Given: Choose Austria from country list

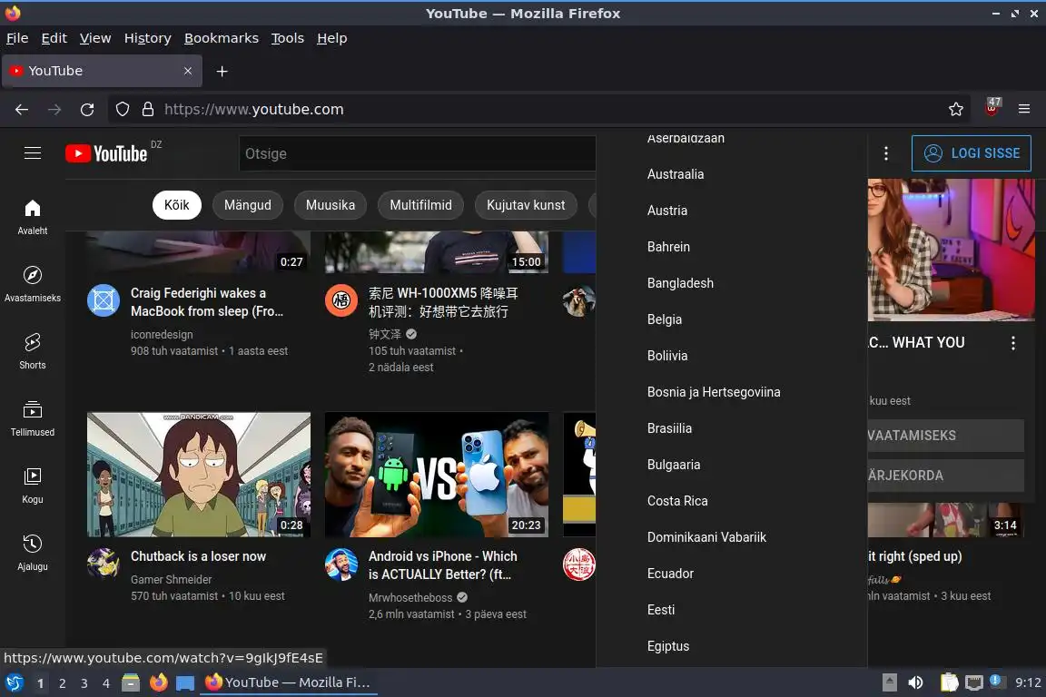Looking at the screenshot, I should 732,211.
